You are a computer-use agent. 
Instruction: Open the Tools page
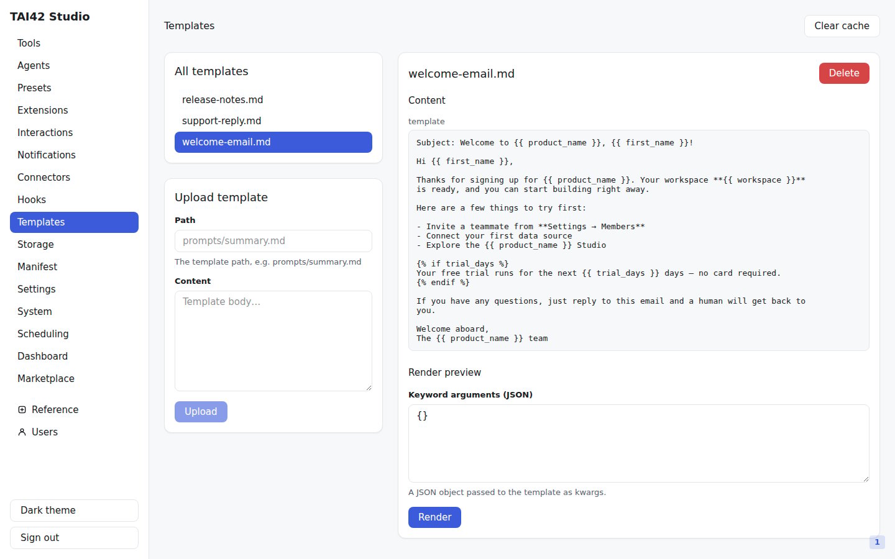point(74,43)
